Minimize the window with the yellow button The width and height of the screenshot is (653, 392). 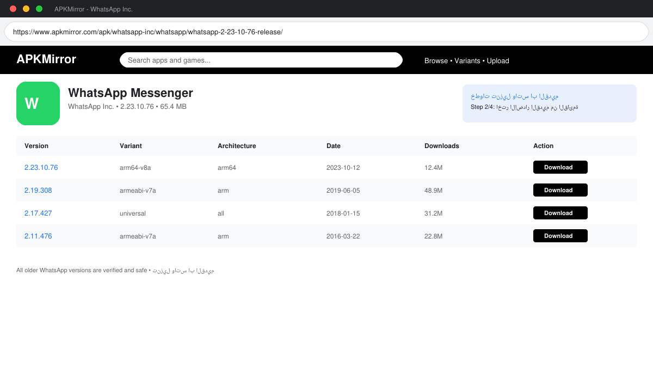26,9
